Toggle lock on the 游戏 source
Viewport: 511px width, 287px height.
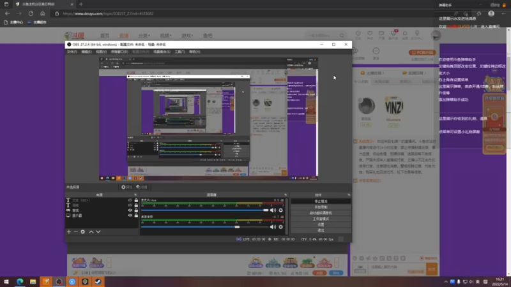pos(136,210)
